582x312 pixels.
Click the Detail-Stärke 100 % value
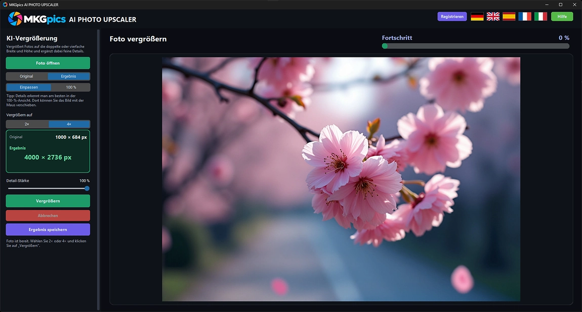84,181
